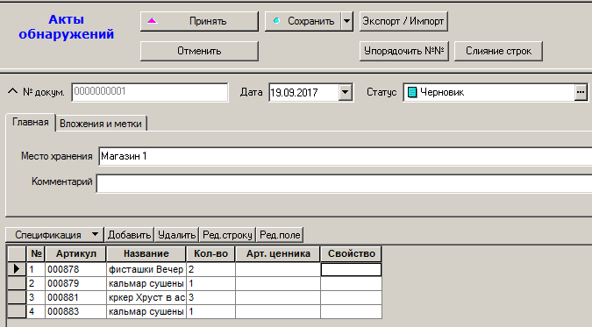This screenshot has height=327, width=592.
Task: Select quantity cell of row 000878
Action: pyautogui.click(x=211, y=269)
